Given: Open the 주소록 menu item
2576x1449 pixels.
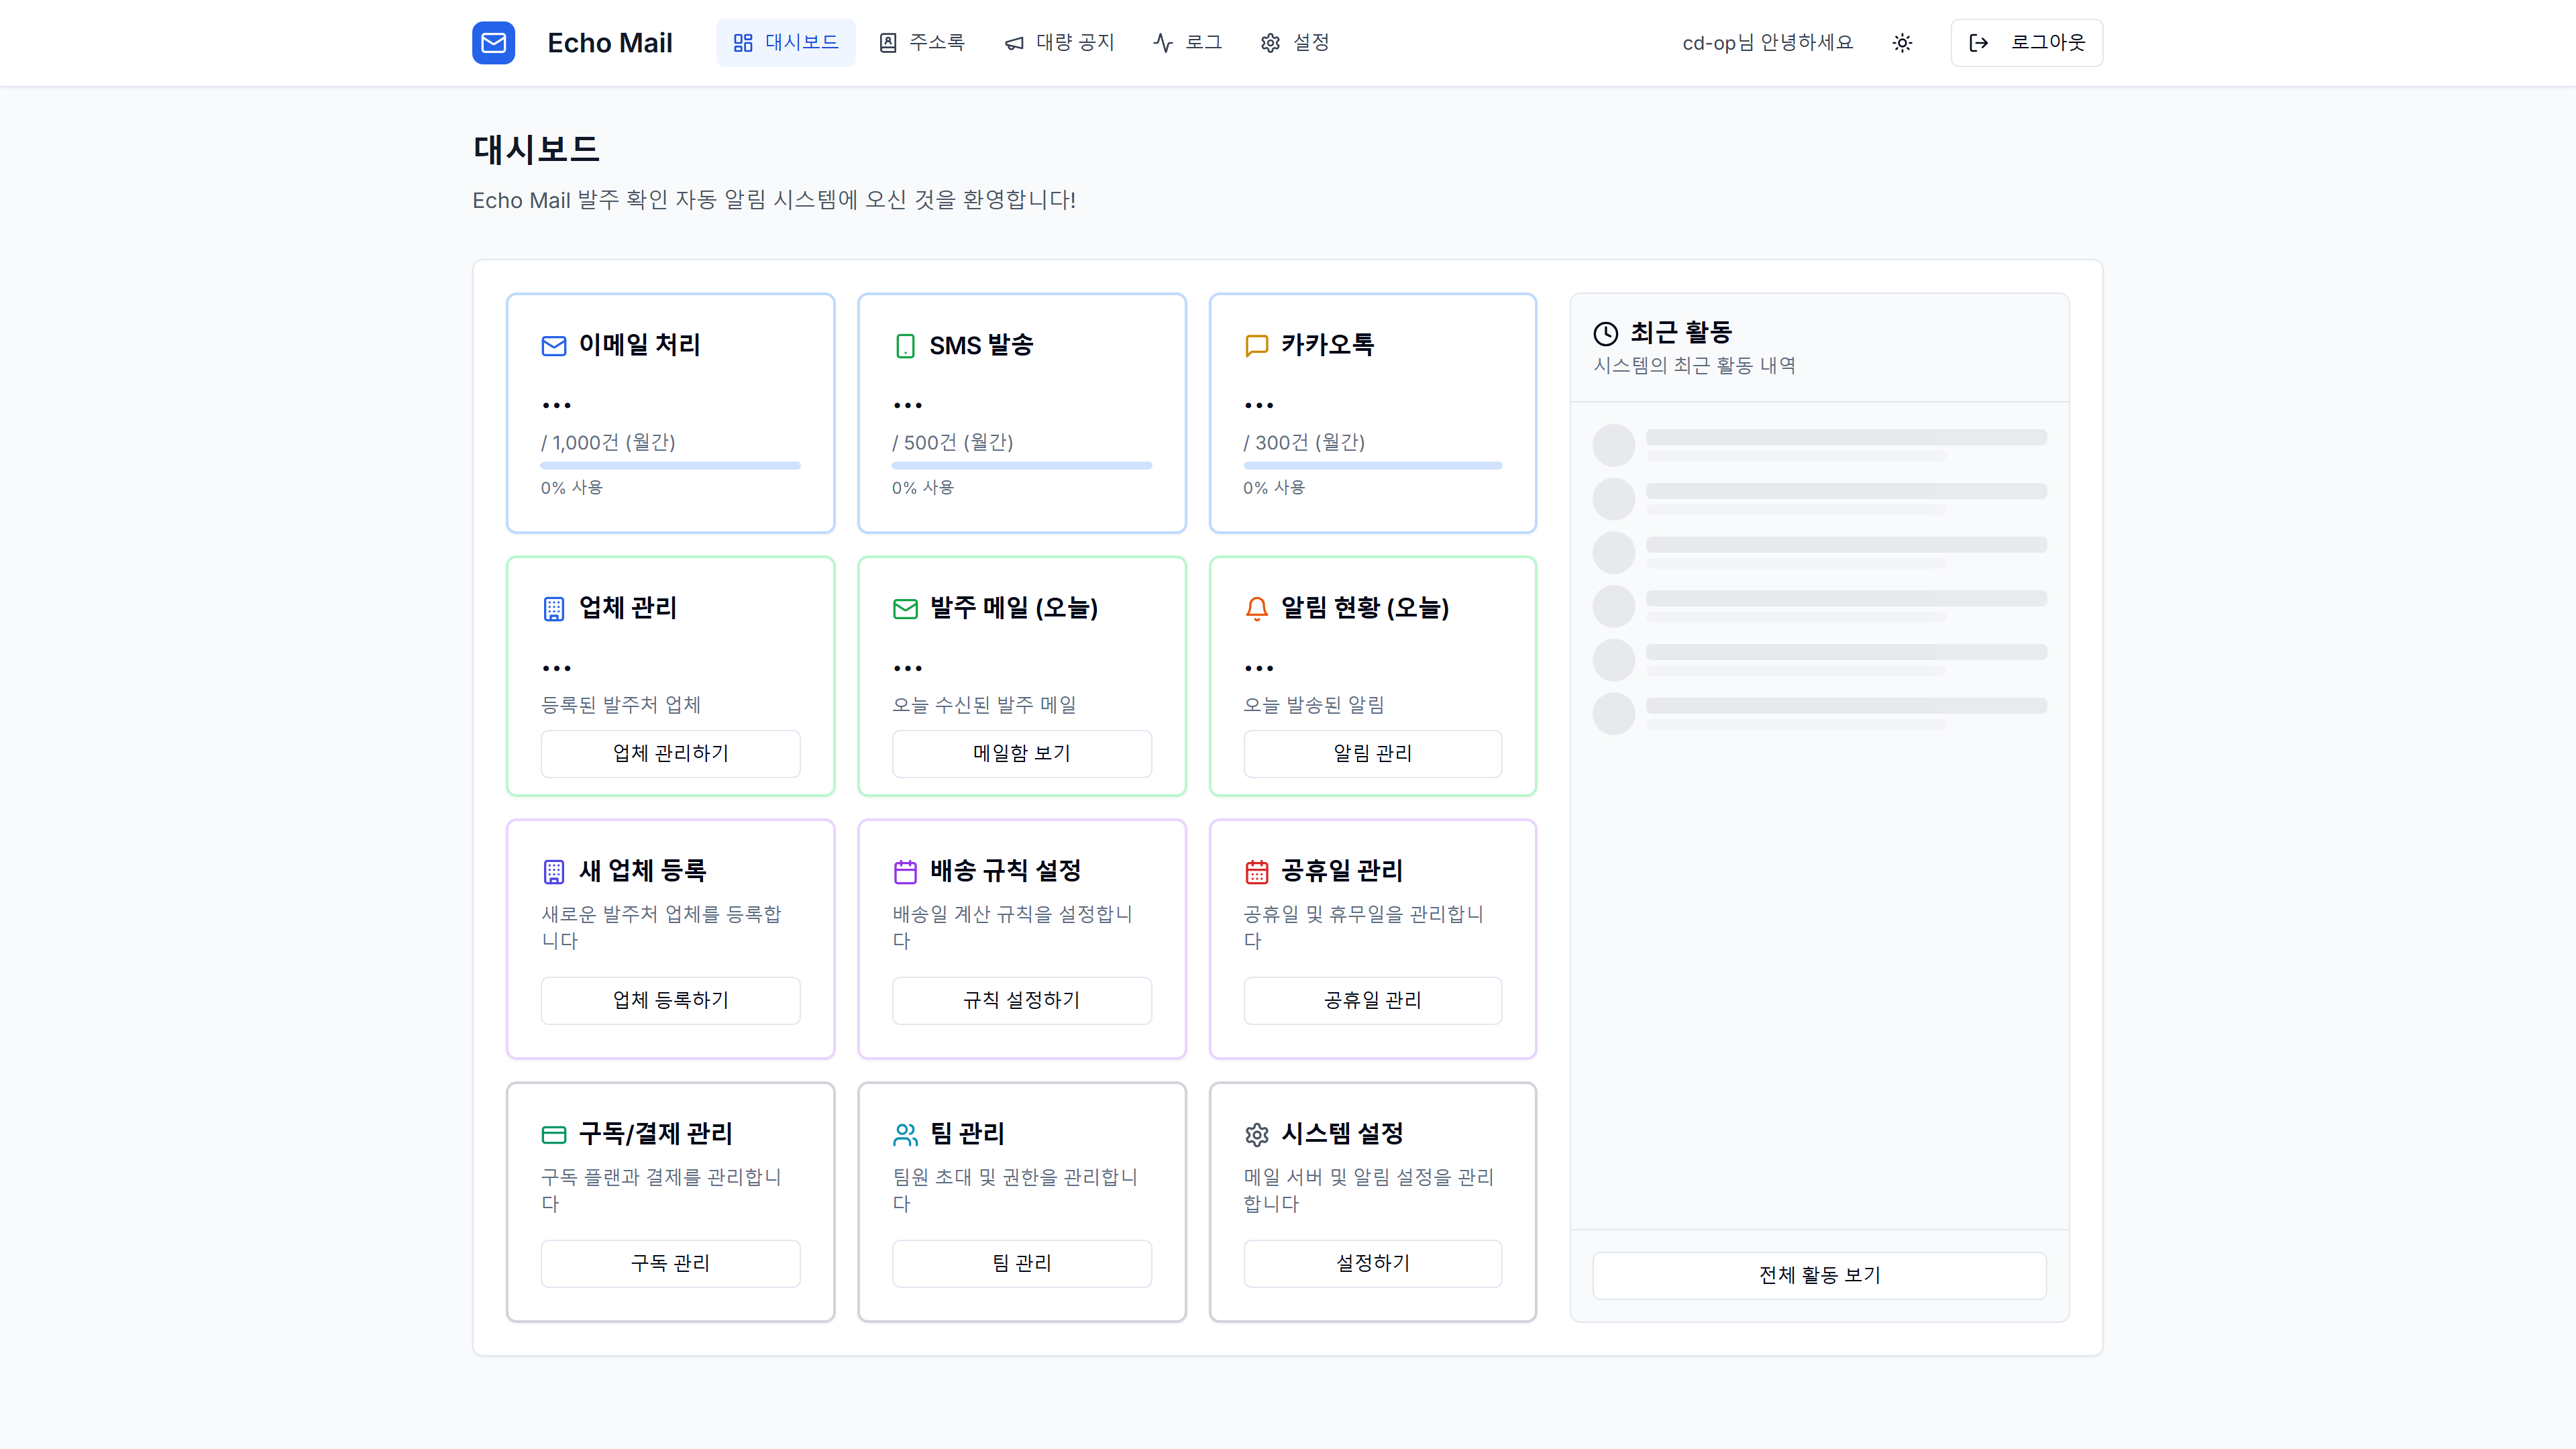Looking at the screenshot, I should (921, 42).
